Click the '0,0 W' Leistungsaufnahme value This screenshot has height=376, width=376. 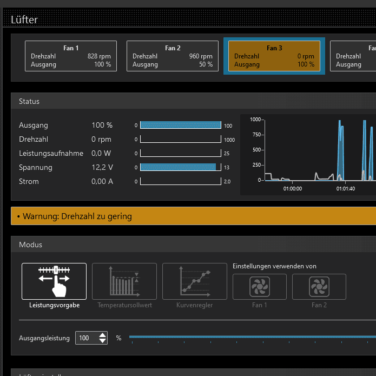coord(101,153)
